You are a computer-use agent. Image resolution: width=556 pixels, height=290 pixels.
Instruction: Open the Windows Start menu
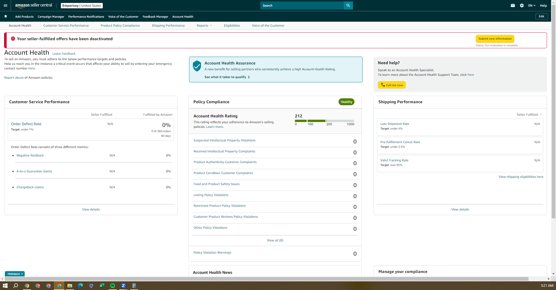click(5, 286)
